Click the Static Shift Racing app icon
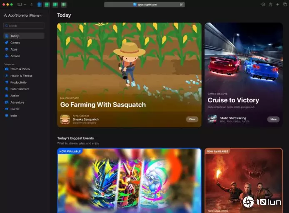The image size is (289, 213). tap(212, 119)
